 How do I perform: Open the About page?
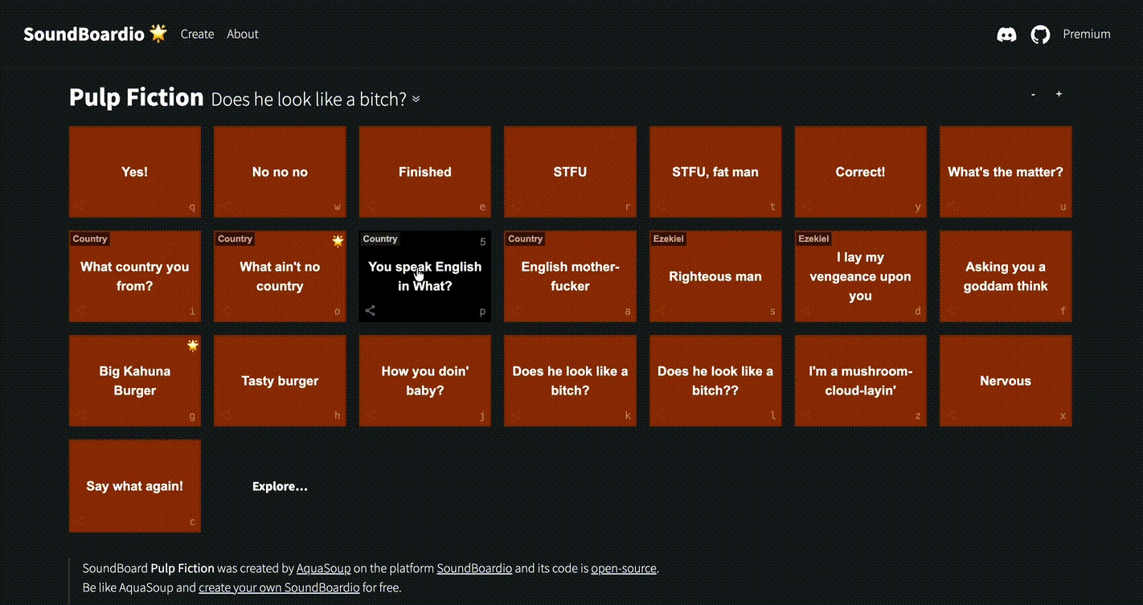coord(243,34)
